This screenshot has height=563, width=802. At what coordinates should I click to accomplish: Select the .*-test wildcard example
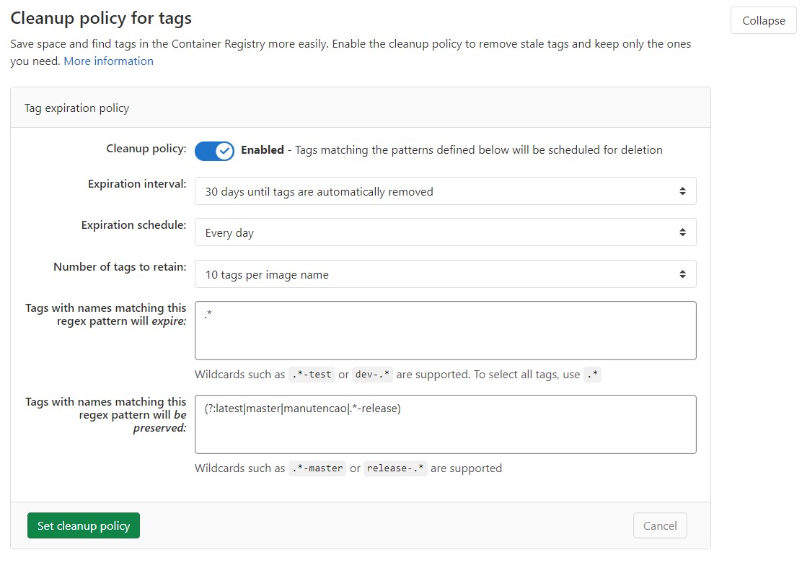311,375
